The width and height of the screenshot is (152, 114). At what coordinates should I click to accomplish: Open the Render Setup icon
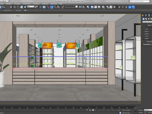pyautogui.click(x=107, y=7)
